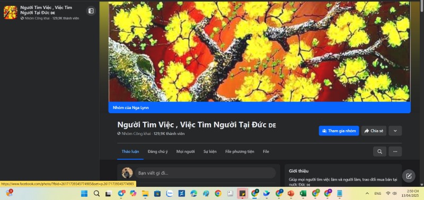Switch to the 'Sự kiện' tab
424x200 pixels.
(210, 151)
